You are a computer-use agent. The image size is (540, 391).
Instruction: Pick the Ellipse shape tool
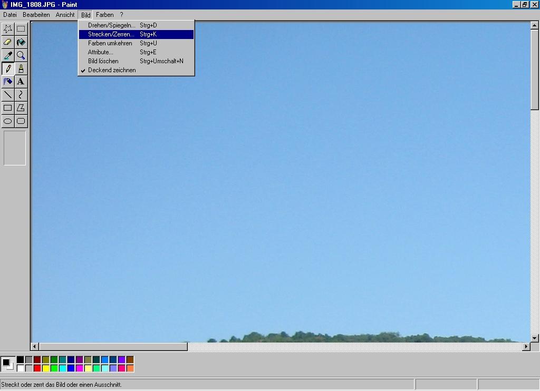point(8,121)
